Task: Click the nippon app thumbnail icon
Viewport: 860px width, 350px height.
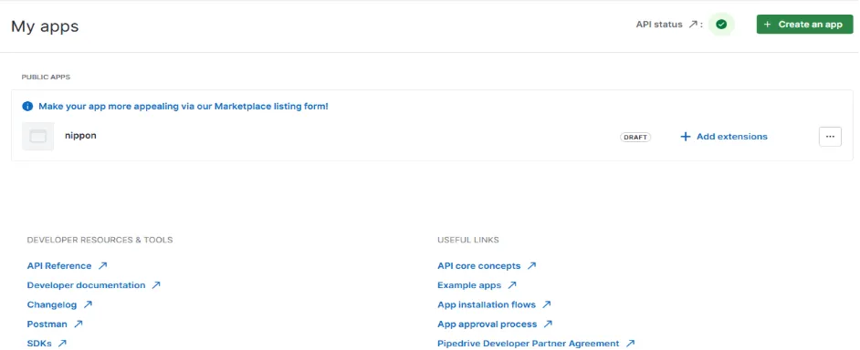Action: pyautogui.click(x=37, y=137)
